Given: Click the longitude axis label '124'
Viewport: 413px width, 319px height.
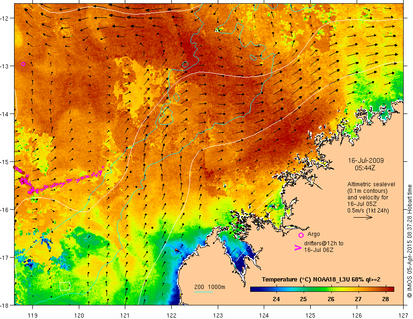Looking at the screenshot, I should [x=264, y=315].
